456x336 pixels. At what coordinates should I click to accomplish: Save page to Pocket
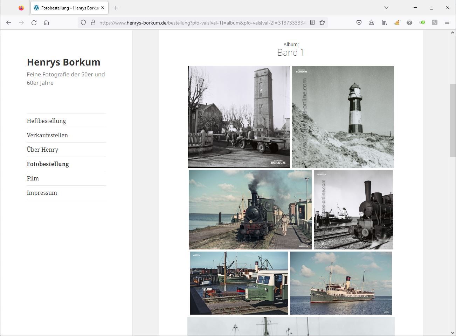coord(359,22)
